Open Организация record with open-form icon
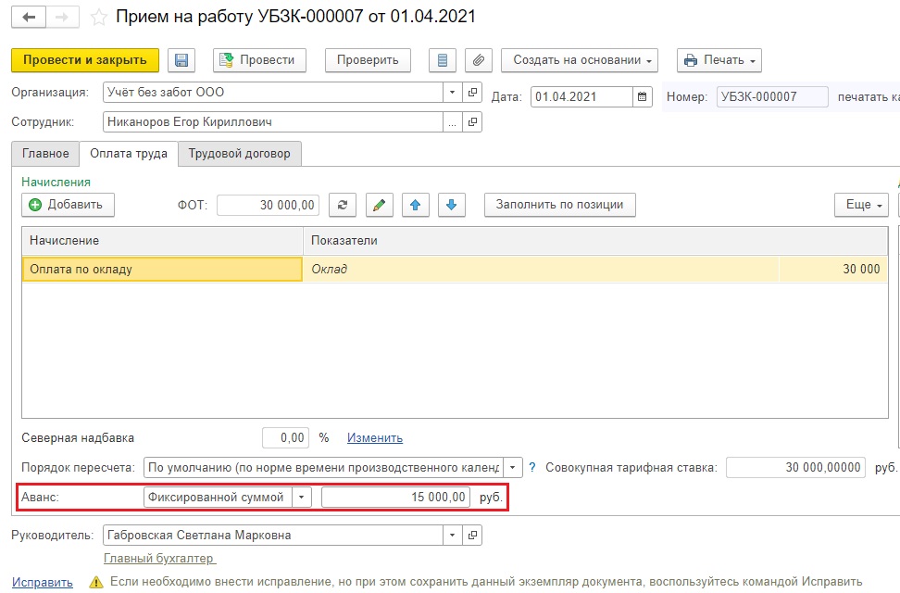900x593 pixels. pyautogui.click(x=472, y=92)
